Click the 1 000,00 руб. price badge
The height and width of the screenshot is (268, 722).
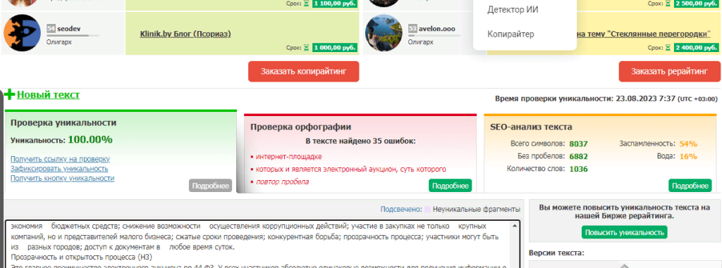tap(335, 47)
